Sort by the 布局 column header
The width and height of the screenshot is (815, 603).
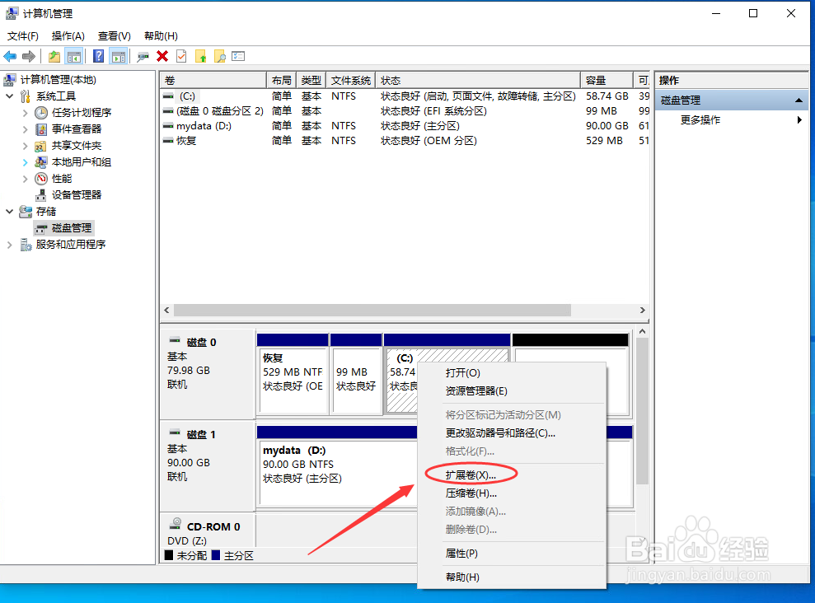(x=281, y=81)
